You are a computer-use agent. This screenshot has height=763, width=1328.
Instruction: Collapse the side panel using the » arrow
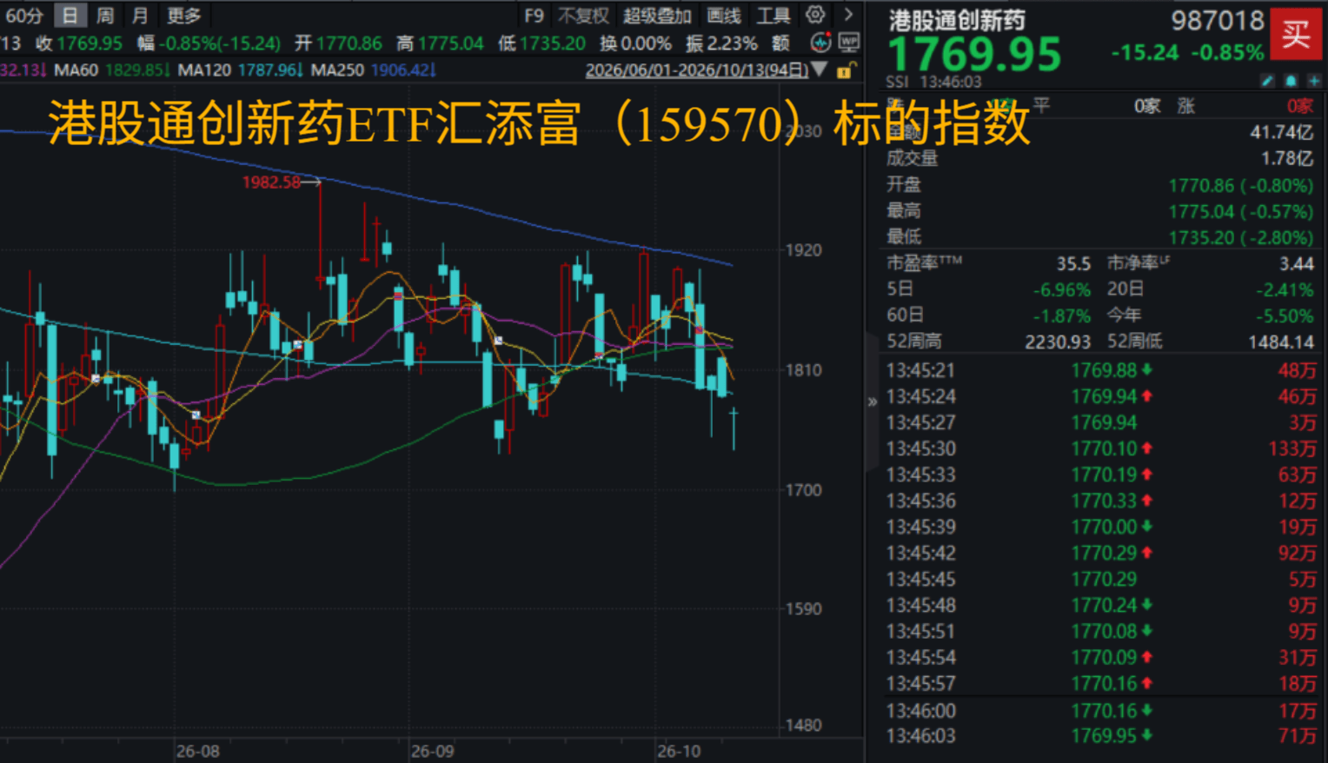tap(872, 401)
